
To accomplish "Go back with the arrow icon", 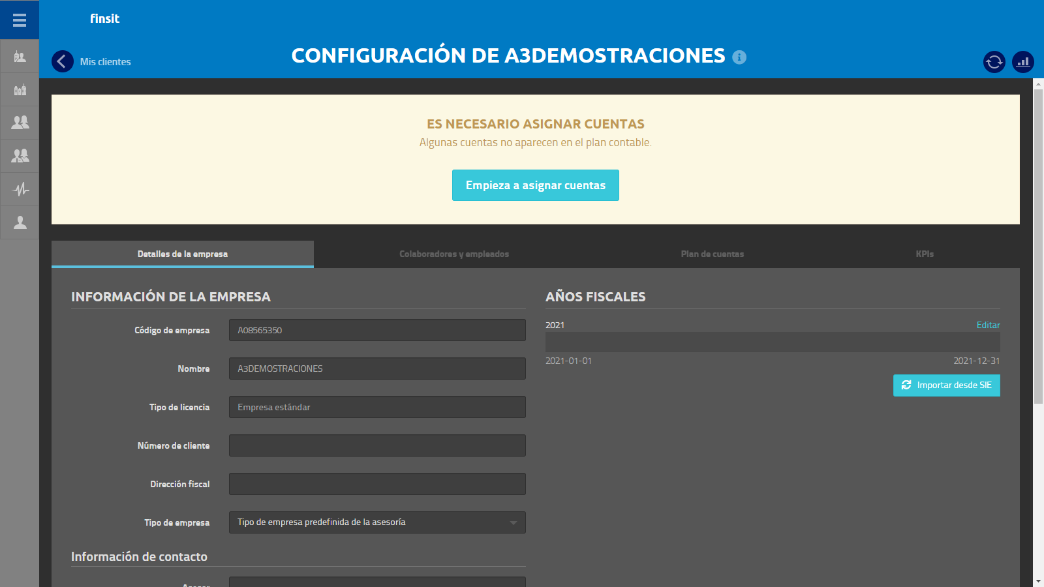I will coord(63,61).
